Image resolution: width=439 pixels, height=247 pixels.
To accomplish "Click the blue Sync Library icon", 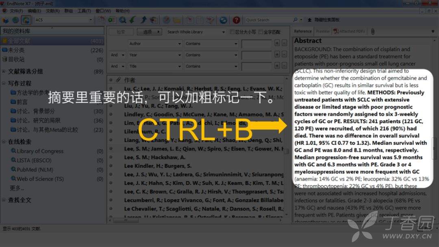I will (223, 20).
